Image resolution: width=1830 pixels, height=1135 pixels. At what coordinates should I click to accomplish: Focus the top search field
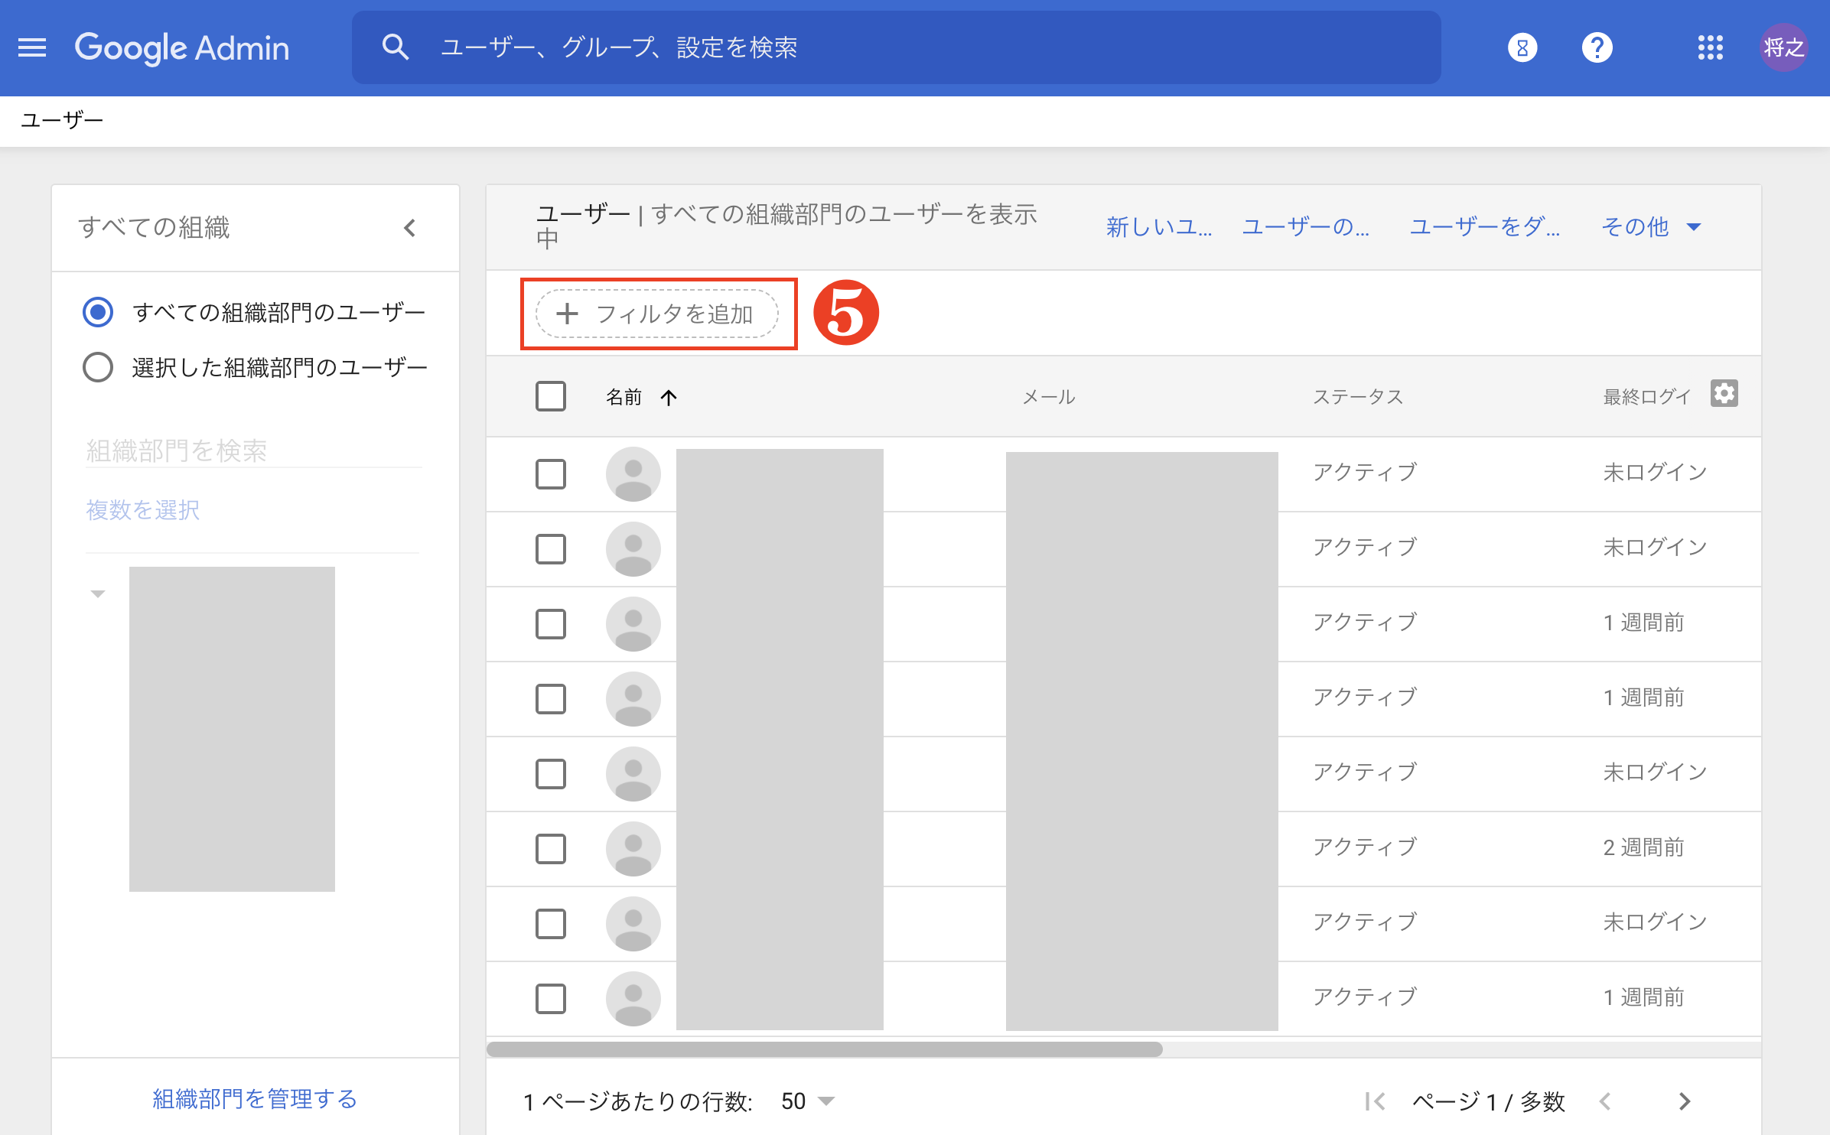tap(897, 47)
